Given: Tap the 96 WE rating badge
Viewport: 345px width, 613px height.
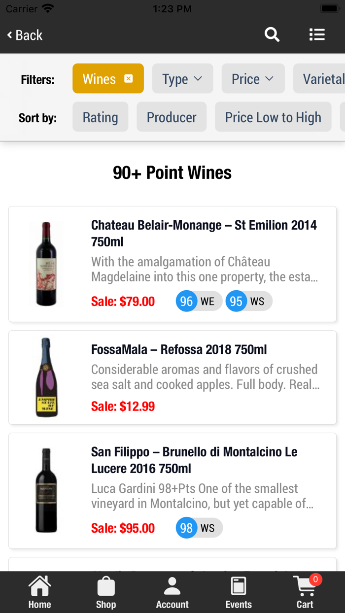Looking at the screenshot, I should [198, 301].
